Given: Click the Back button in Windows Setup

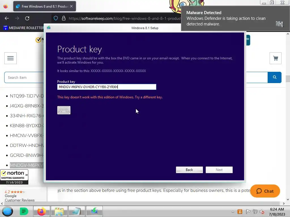Looking at the screenshot, I should (189, 170).
